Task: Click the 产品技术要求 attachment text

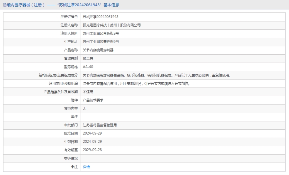Action: click(x=93, y=100)
